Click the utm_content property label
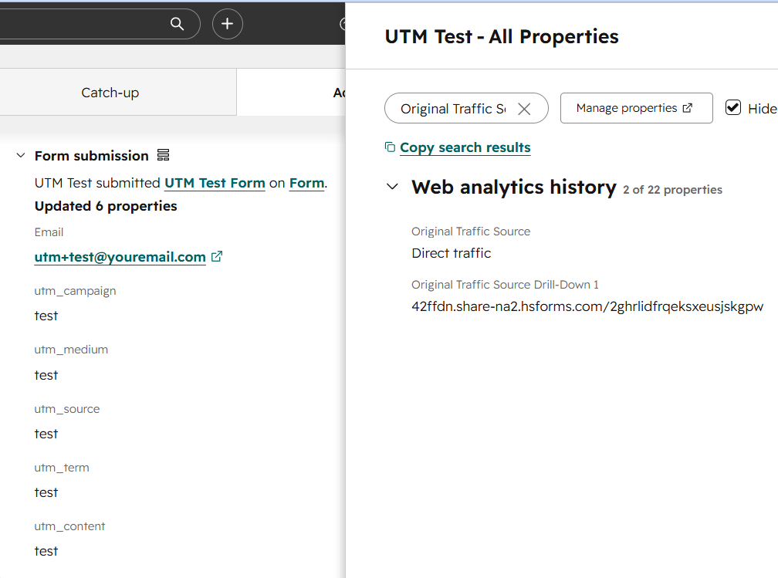This screenshot has width=778, height=578. [69, 526]
